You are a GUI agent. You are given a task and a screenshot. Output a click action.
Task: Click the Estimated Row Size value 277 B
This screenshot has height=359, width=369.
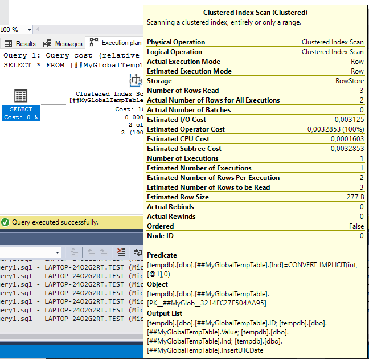click(355, 197)
